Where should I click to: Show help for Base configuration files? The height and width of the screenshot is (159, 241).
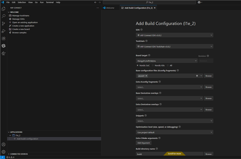point(178,70)
